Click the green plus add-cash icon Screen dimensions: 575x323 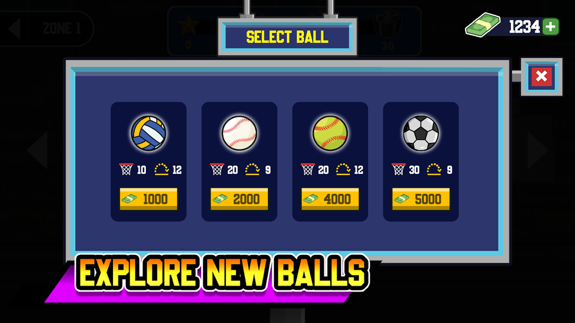click(551, 27)
